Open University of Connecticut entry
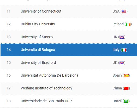 [41, 12]
